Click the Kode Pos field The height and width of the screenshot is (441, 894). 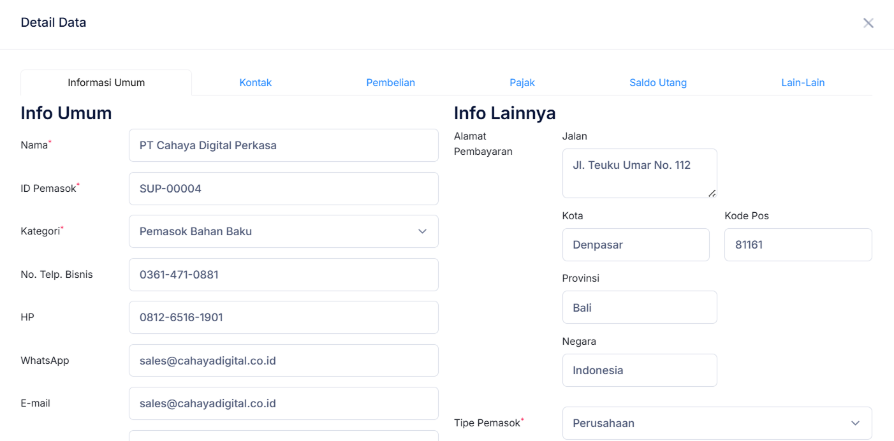(x=798, y=245)
